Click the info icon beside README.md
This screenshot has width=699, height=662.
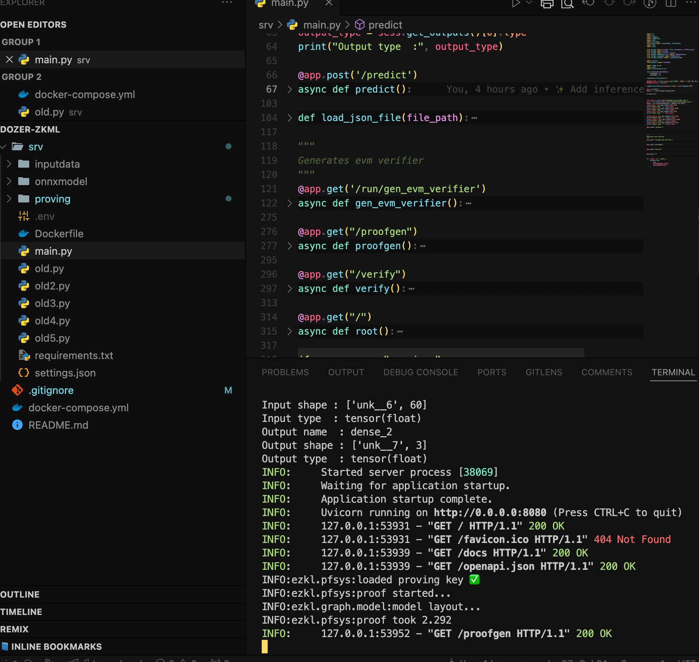[x=17, y=425]
